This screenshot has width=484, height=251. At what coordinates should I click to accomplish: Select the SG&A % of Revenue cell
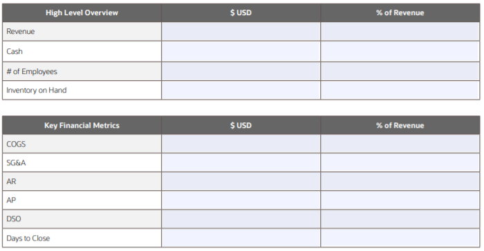pyautogui.click(x=400, y=162)
